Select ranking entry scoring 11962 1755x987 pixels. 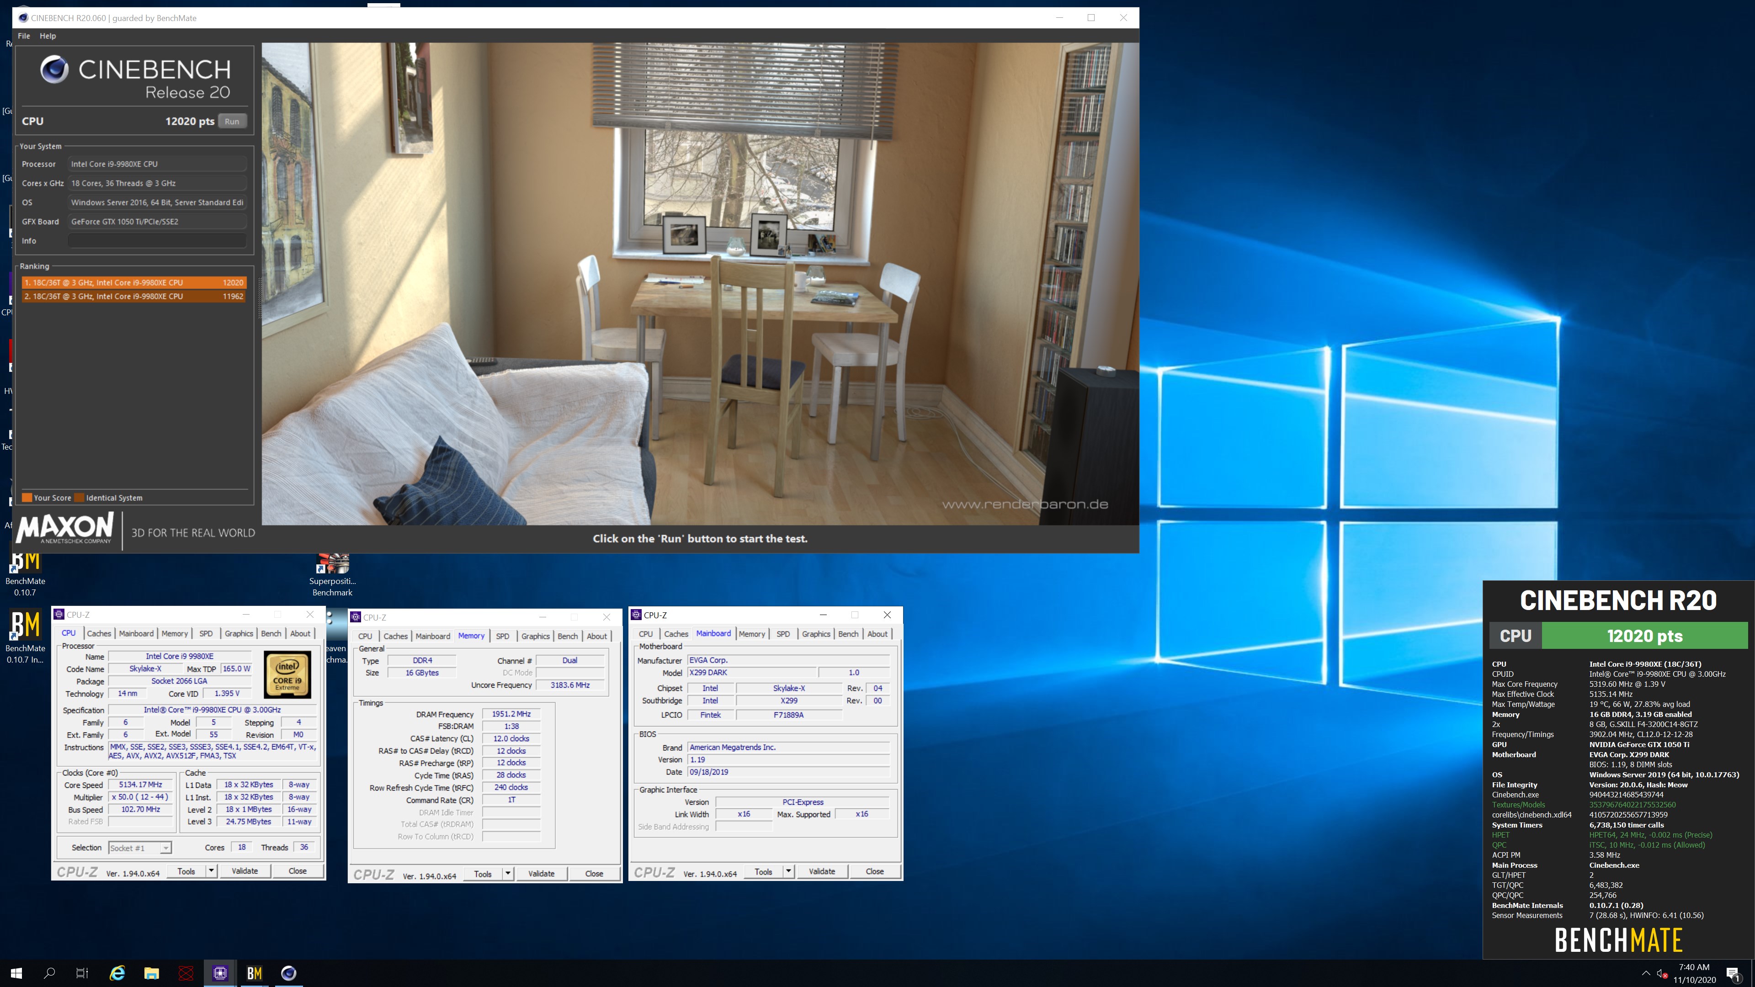tap(133, 296)
